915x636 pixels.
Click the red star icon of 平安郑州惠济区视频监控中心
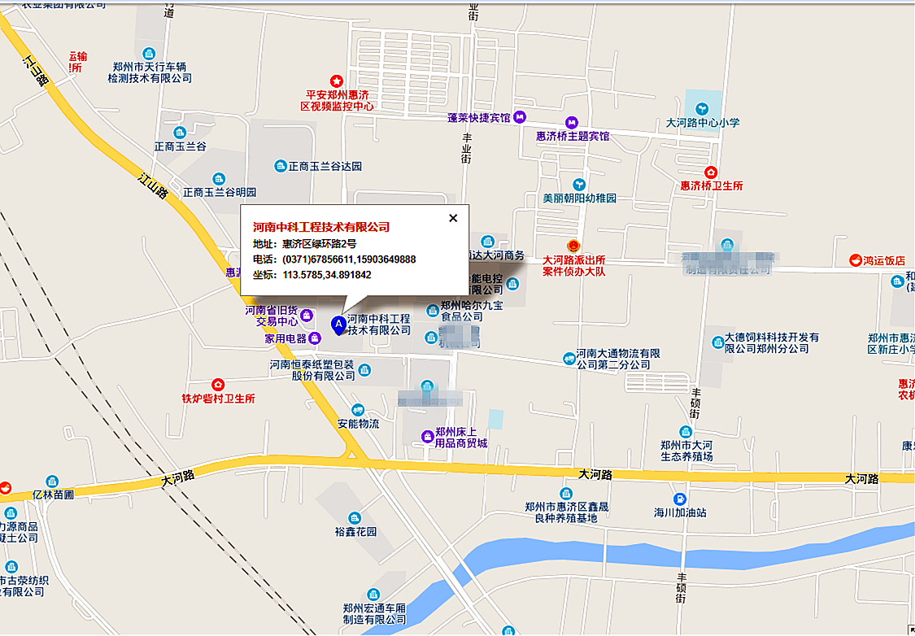tap(337, 81)
